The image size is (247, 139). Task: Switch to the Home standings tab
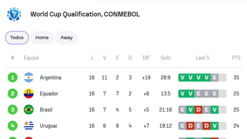[x=42, y=38]
